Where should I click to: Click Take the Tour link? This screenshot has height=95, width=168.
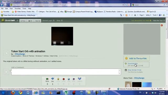pyautogui.click(x=158, y=21)
